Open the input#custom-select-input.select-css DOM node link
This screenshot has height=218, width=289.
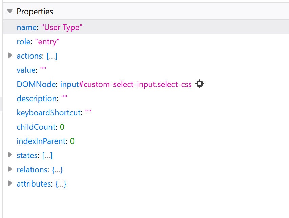126,84
